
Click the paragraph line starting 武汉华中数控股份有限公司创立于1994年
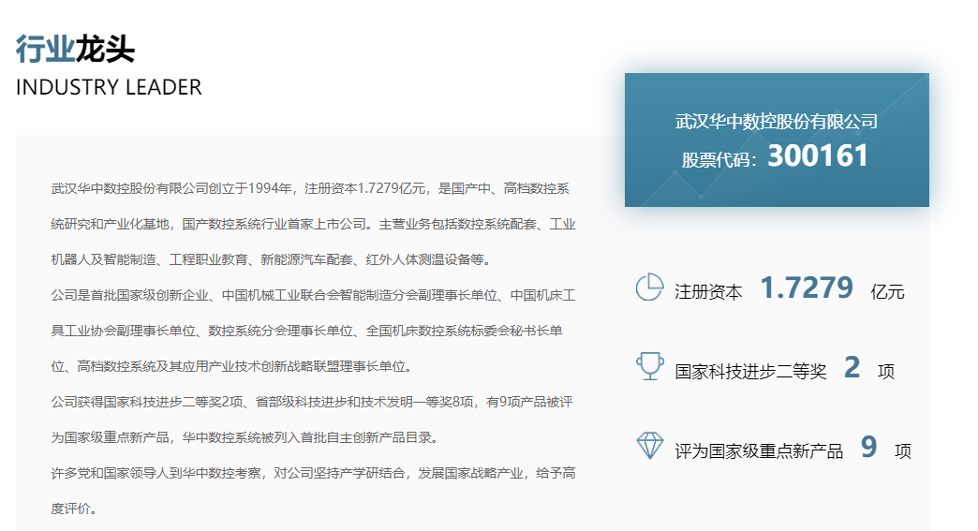point(310,188)
